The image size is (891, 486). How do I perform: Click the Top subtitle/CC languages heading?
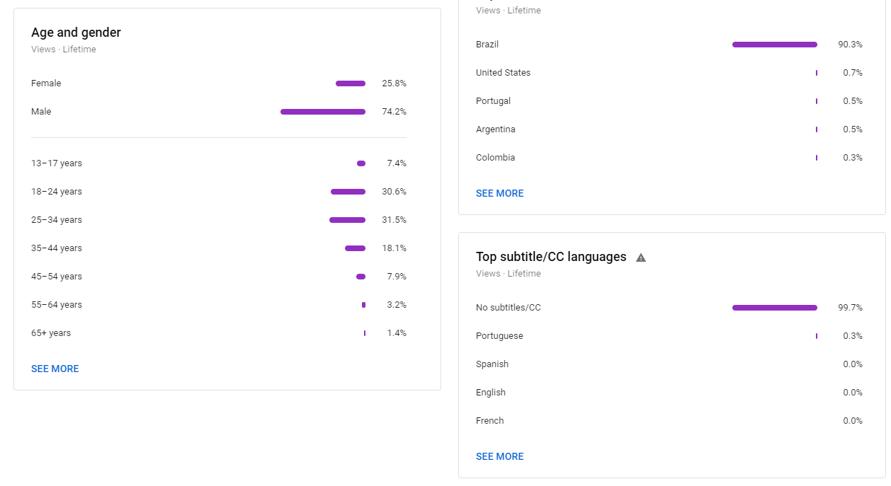click(x=551, y=257)
